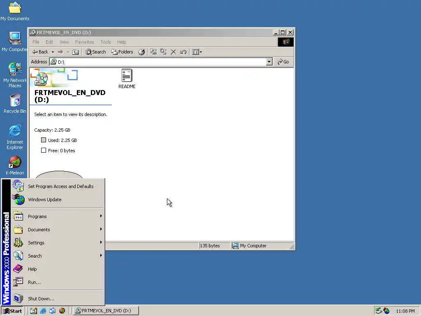The width and height of the screenshot is (421, 316).
Task: Click the Free space legend swatch
Action: [44, 150]
